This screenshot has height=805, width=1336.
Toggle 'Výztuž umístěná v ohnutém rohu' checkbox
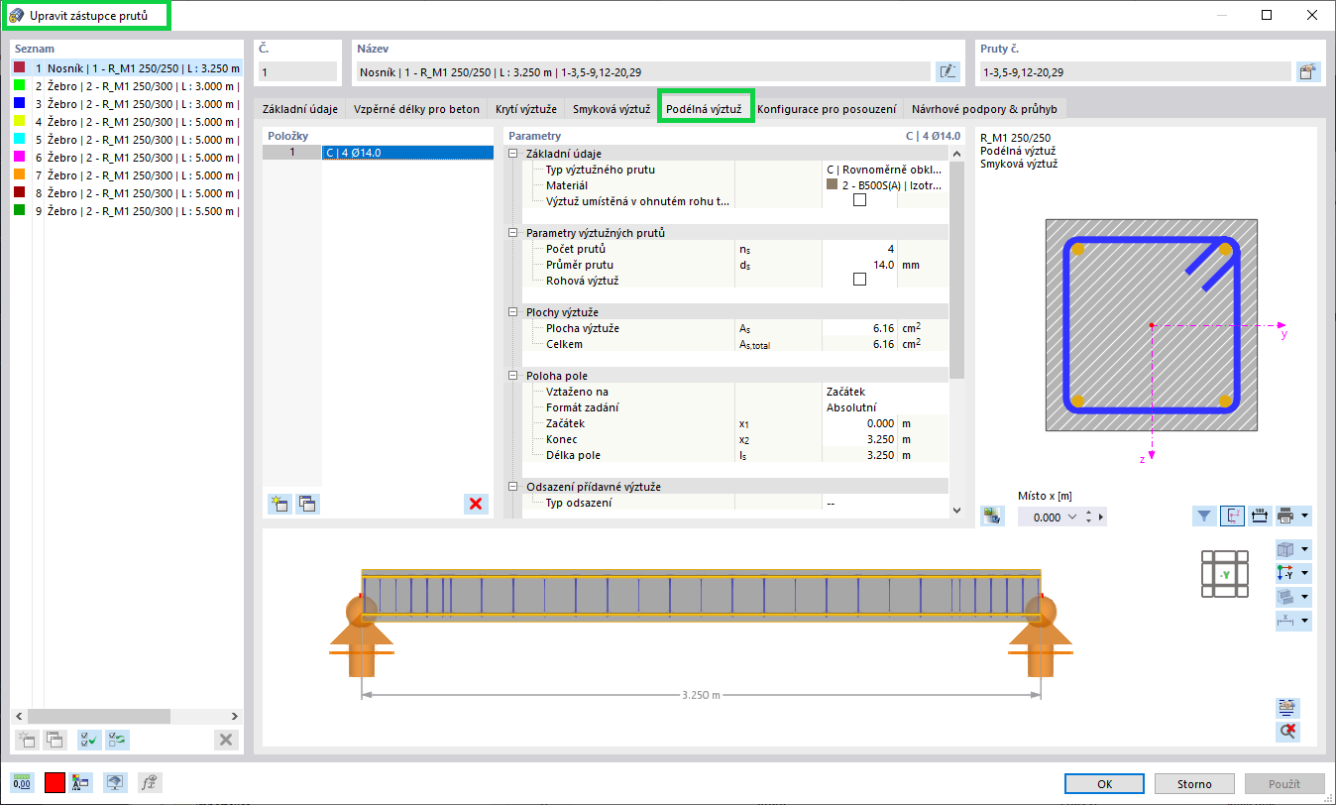pyautogui.click(x=859, y=200)
